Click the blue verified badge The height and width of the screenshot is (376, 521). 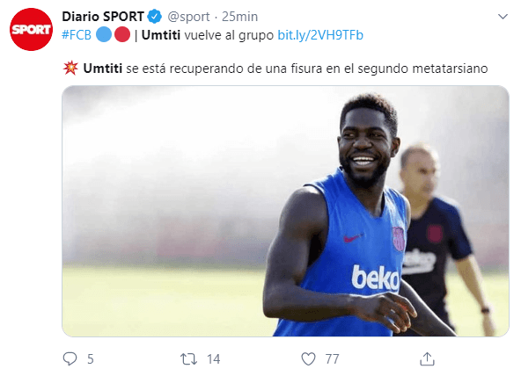[155, 16]
